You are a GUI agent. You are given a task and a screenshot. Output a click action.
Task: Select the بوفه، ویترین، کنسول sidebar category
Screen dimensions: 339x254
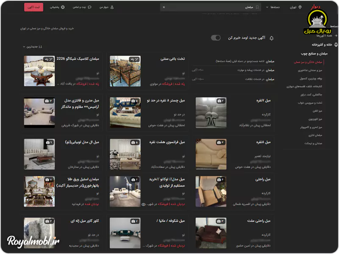point(311,79)
